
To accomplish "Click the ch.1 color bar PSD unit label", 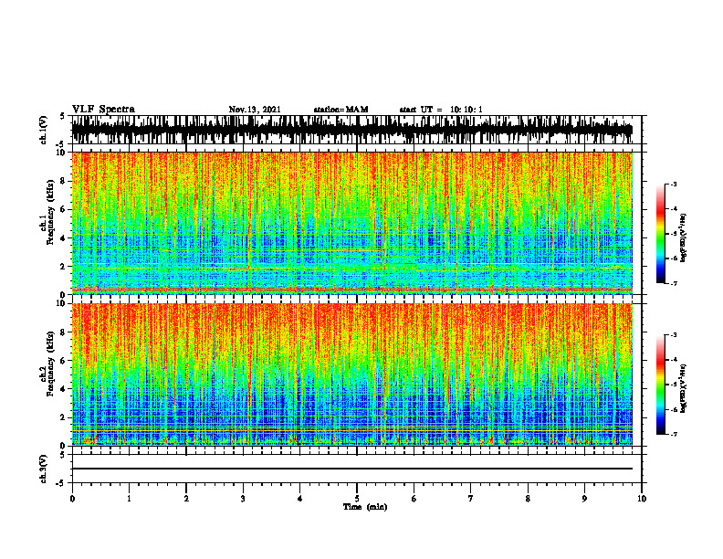I will coord(683,238).
